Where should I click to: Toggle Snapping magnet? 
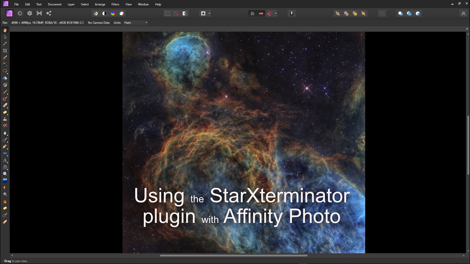click(x=270, y=13)
